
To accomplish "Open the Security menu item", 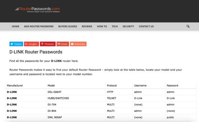I will 128,26.
